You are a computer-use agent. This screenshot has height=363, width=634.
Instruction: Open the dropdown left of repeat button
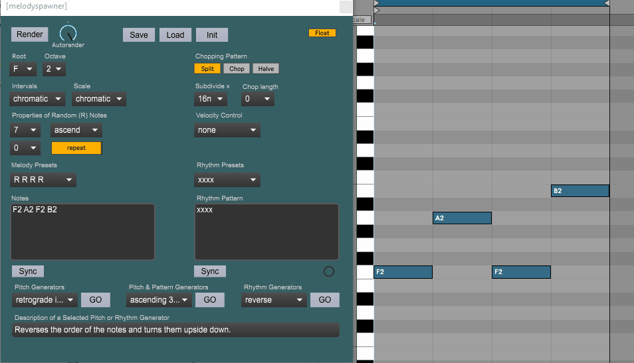(x=25, y=148)
